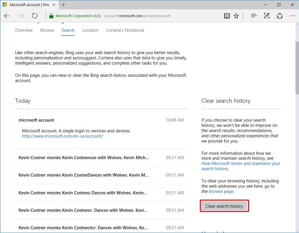Open the Hub lines icon
Screen dimensions: 299x233
(254, 16)
